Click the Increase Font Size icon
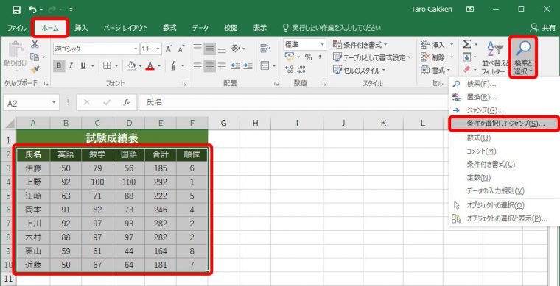The height and width of the screenshot is (286, 560). (169, 49)
